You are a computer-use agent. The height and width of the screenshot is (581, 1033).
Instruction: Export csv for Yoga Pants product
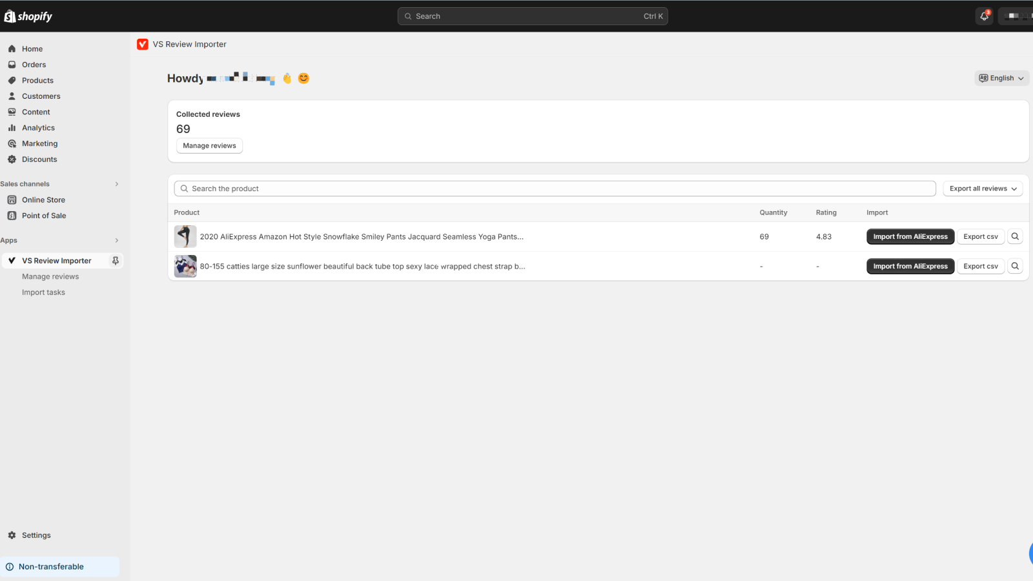[981, 236]
